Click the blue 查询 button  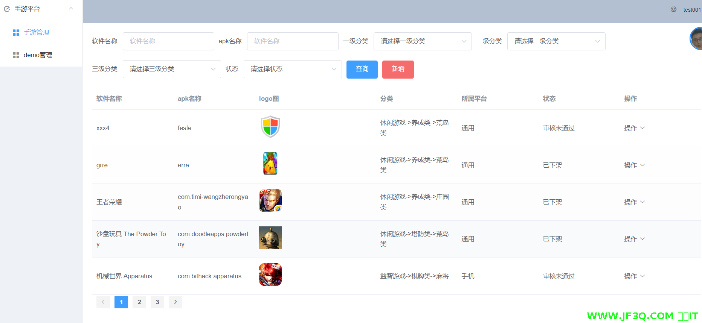click(x=362, y=69)
